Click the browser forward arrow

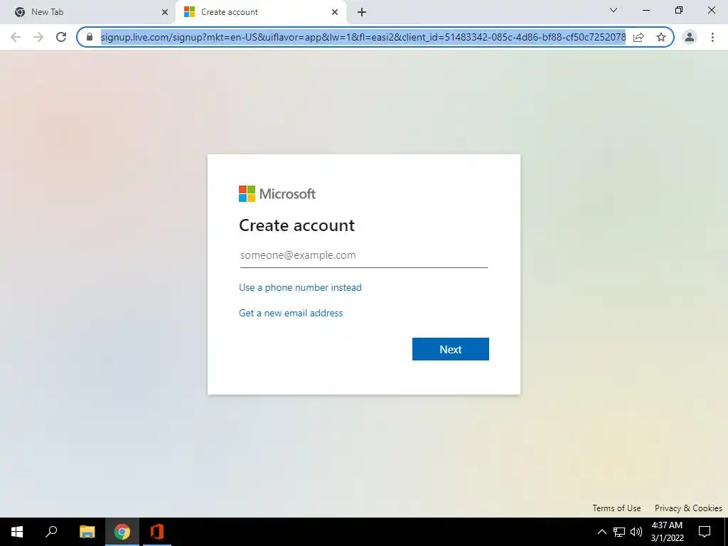(38, 37)
